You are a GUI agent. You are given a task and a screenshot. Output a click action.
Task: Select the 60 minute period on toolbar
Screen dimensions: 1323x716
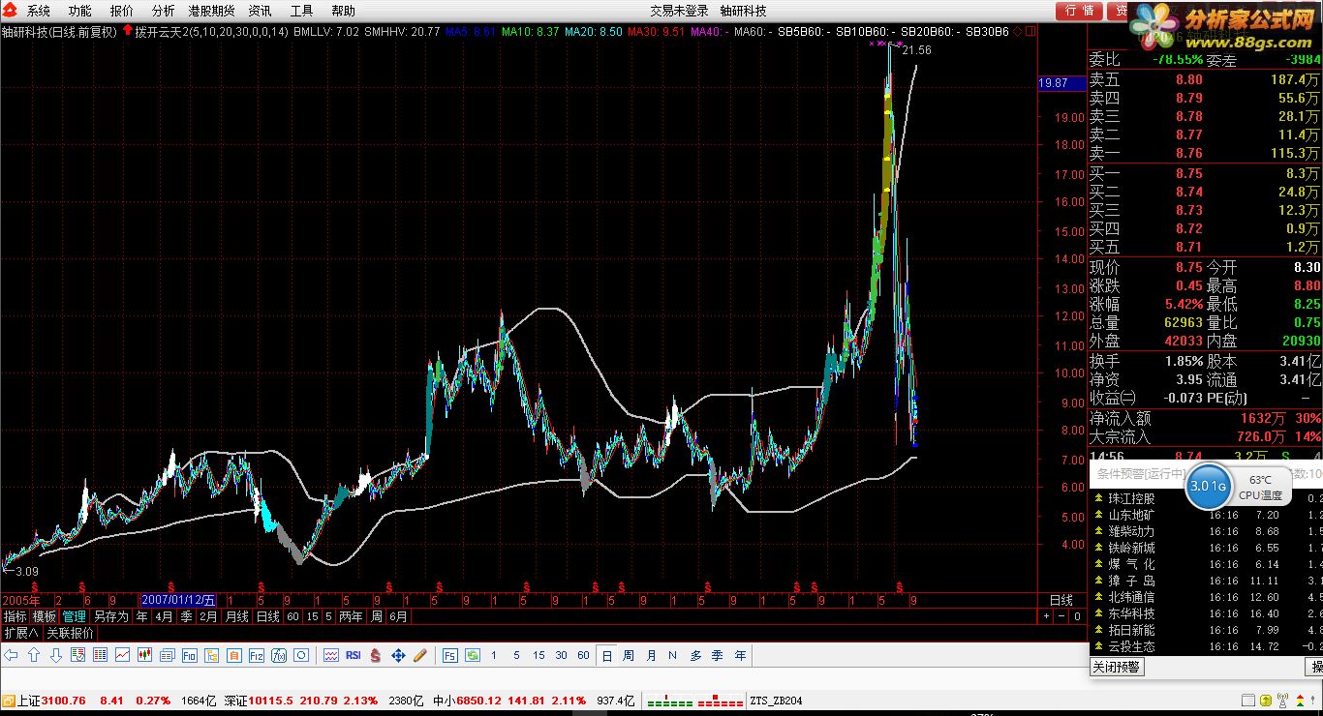click(x=583, y=655)
